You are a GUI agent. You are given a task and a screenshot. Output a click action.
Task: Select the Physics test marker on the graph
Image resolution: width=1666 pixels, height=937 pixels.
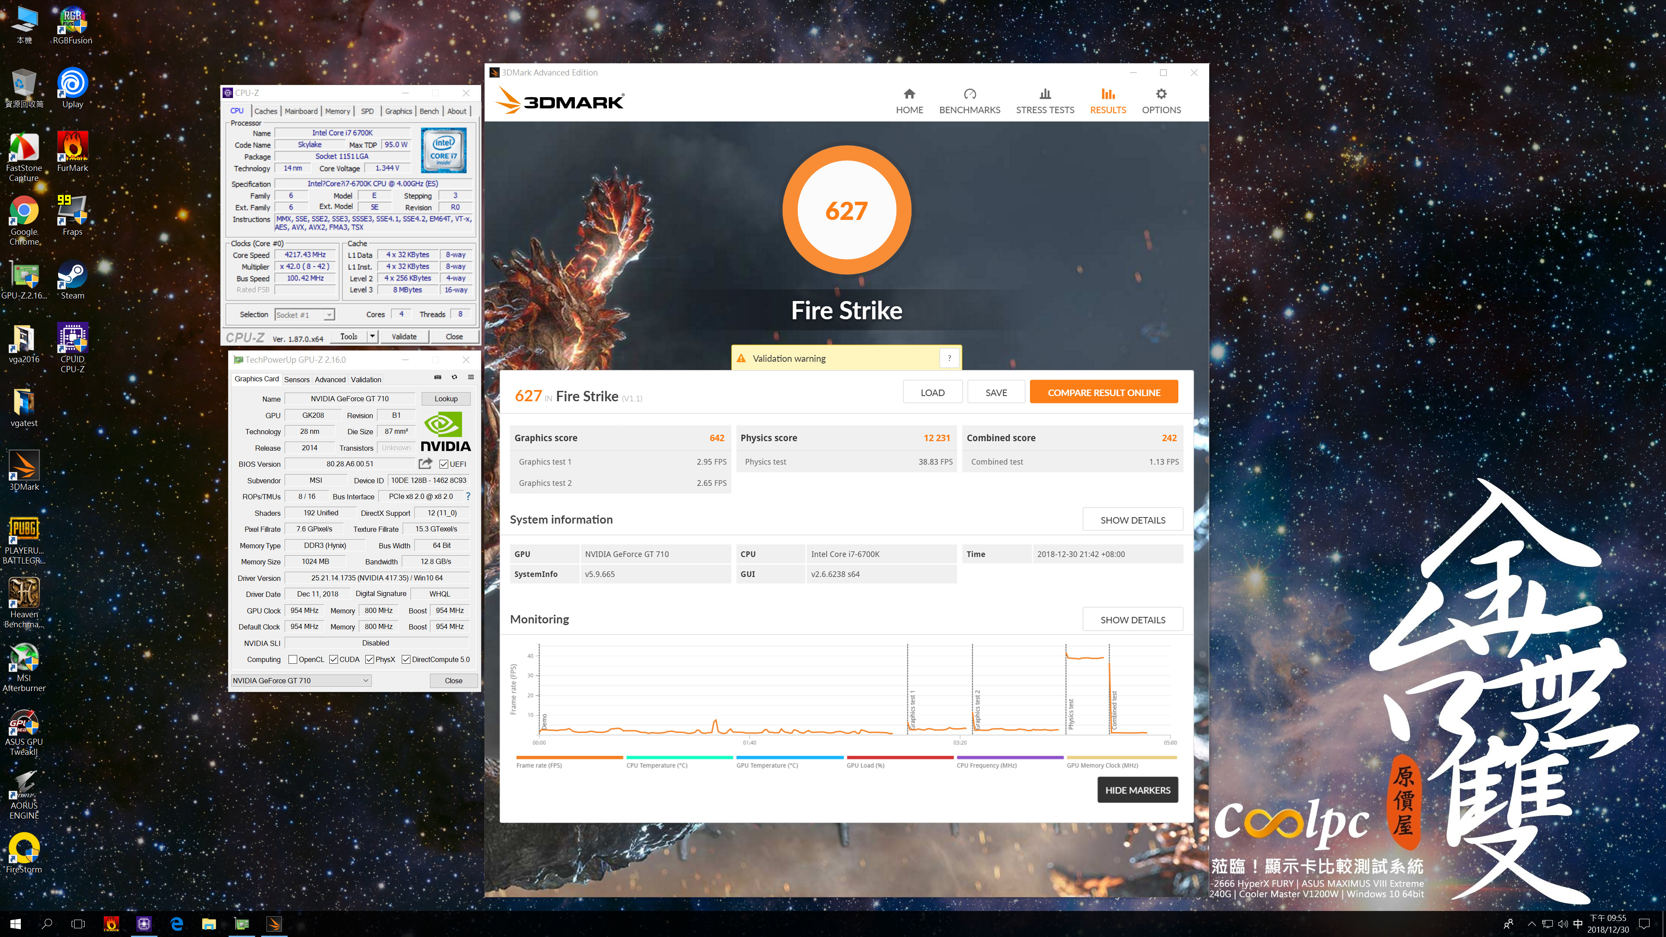point(1071,714)
